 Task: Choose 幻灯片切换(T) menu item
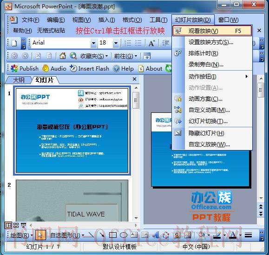[212, 121]
